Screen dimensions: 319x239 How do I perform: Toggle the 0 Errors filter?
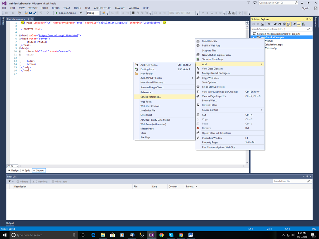coord(22,181)
